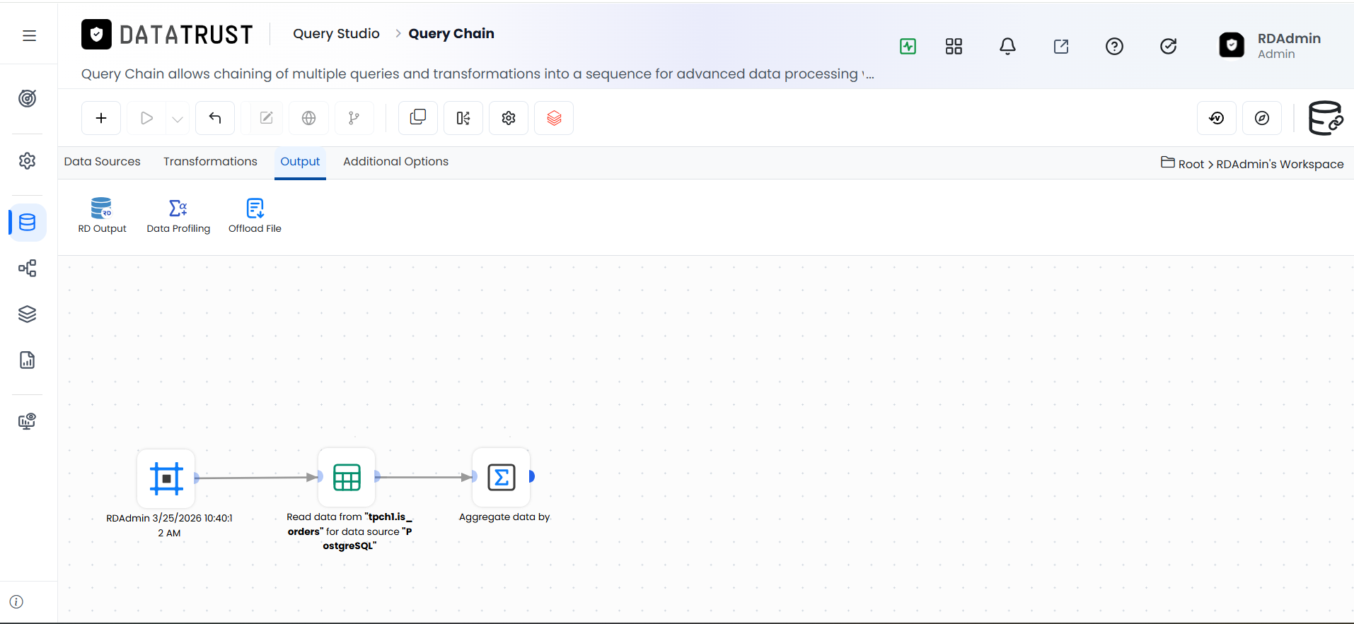Click the Aggregate node output connector
The height and width of the screenshot is (624, 1354).
coord(532,476)
